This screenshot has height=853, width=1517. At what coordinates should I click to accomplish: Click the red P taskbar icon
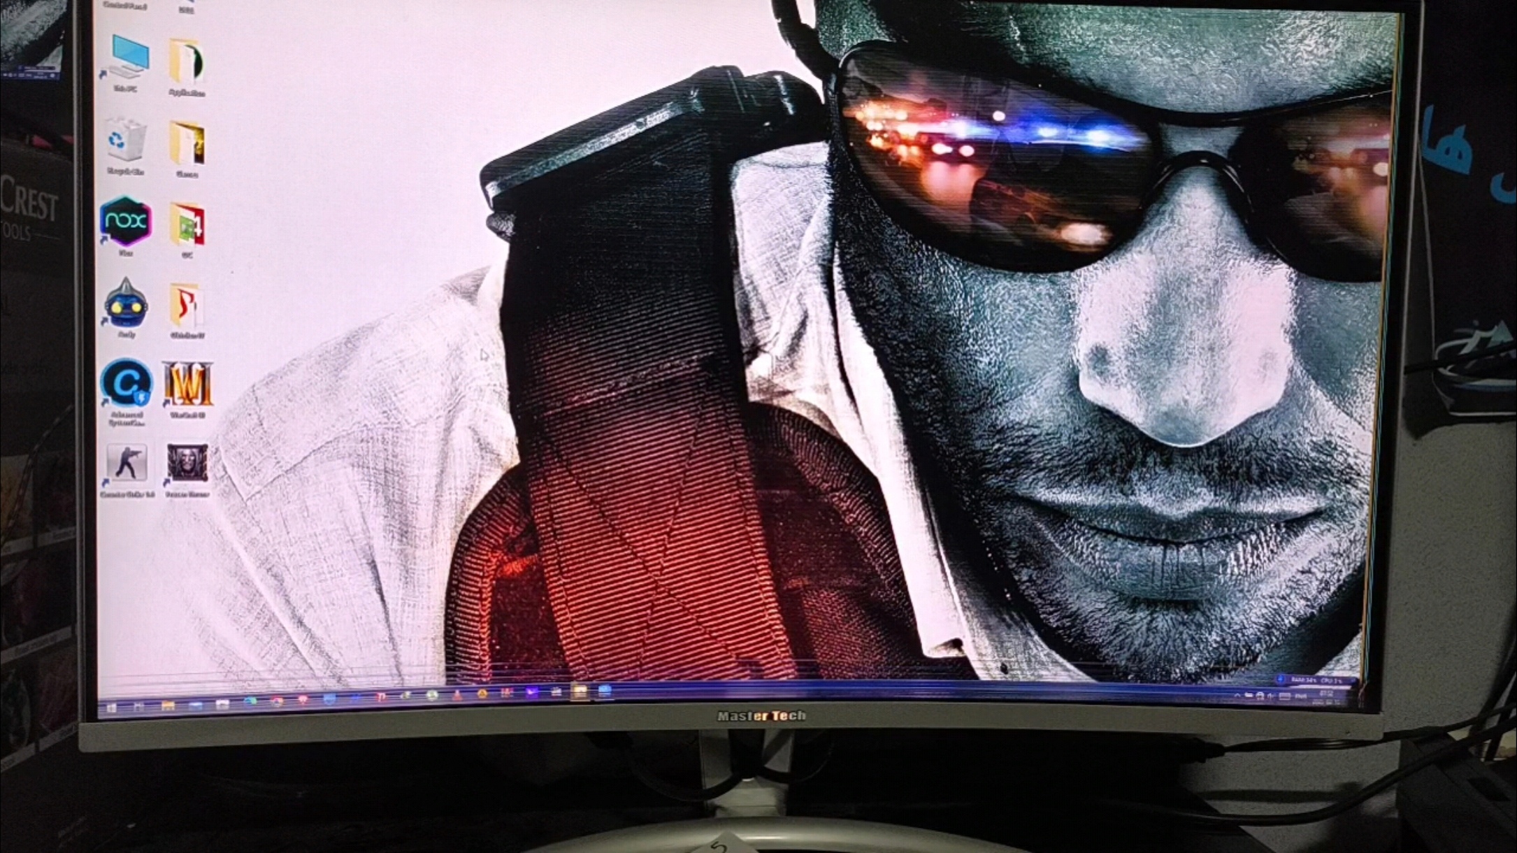(x=382, y=697)
